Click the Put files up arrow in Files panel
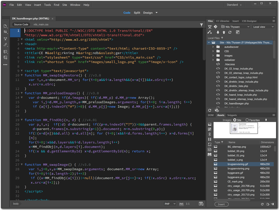 (224, 32)
